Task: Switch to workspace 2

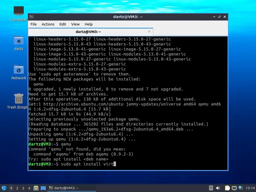Action: (17, 188)
